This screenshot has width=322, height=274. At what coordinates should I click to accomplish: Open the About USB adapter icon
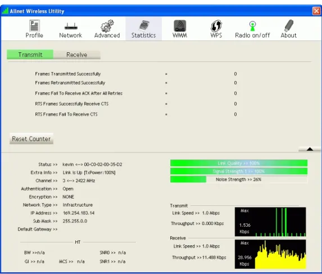[289, 25]
